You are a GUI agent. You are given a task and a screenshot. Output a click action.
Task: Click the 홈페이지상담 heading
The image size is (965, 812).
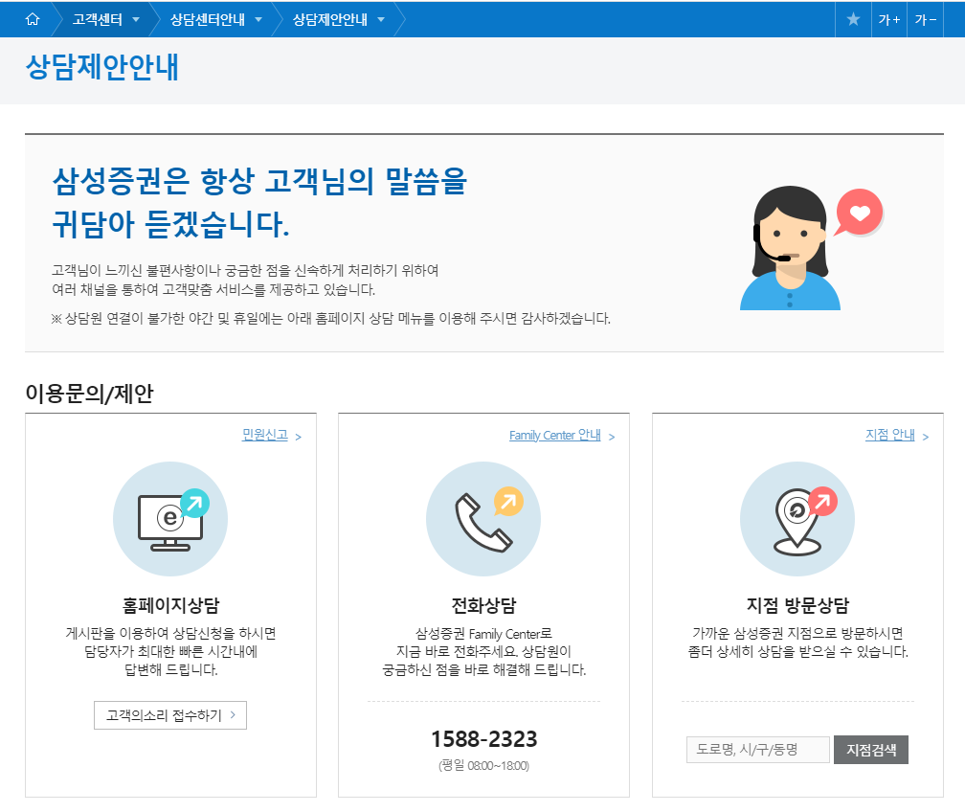point(170,605)
